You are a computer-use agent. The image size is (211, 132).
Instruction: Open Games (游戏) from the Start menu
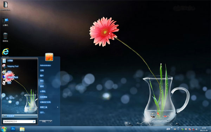pyautogui.click(x=42, y=86)
